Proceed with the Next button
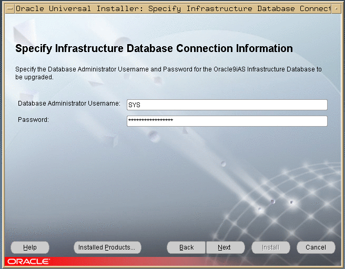 (x=225, y=247)
